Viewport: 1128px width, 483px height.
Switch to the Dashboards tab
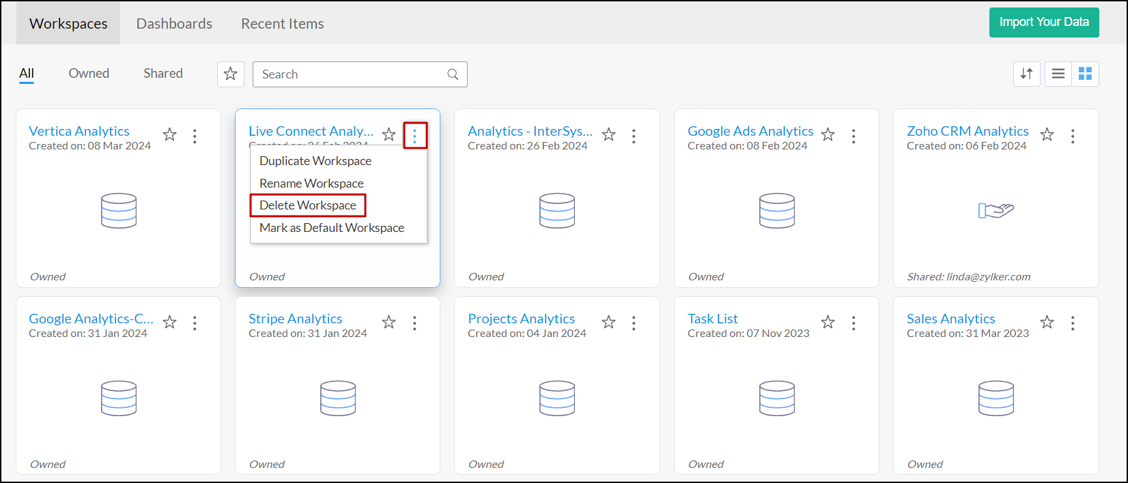click(x=174, y=23)
